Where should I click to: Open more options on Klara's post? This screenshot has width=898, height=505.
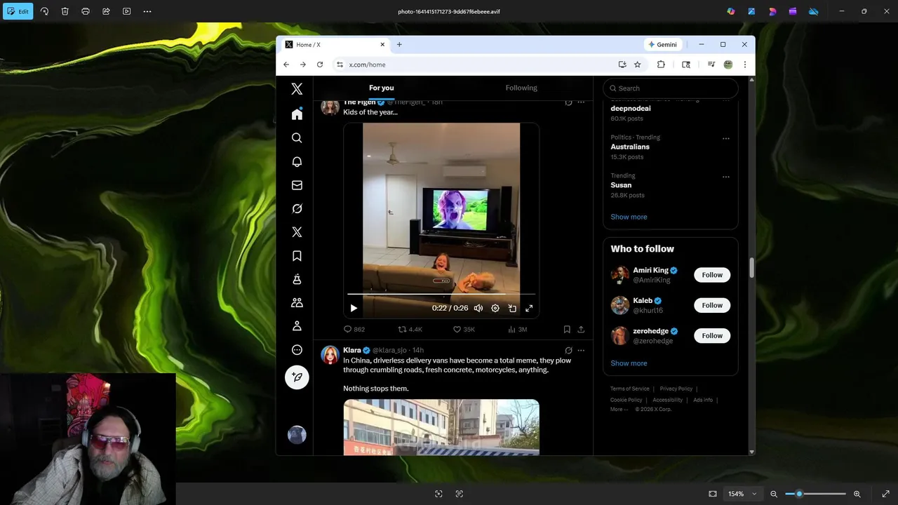[x=581, y=350]
